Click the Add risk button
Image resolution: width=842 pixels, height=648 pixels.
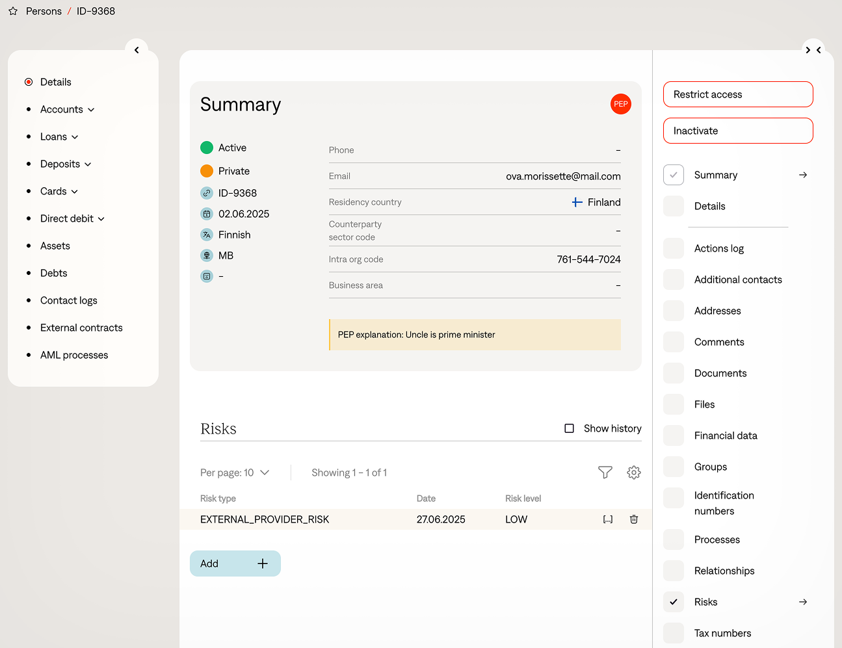(x=235, y=564)
